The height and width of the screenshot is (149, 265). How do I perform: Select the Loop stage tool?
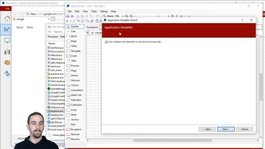coord(72,110)
